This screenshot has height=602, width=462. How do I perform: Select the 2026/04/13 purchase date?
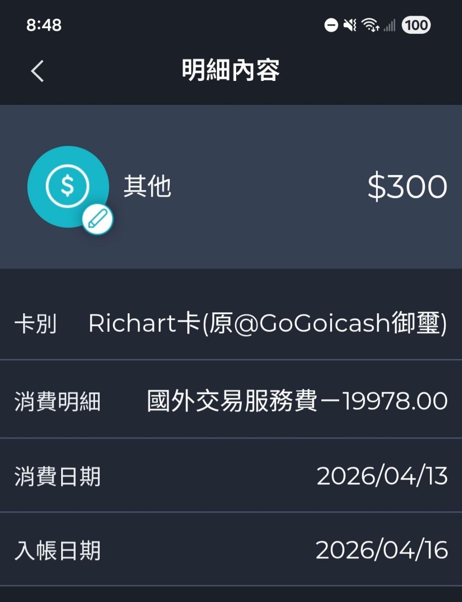pos(382,476)
